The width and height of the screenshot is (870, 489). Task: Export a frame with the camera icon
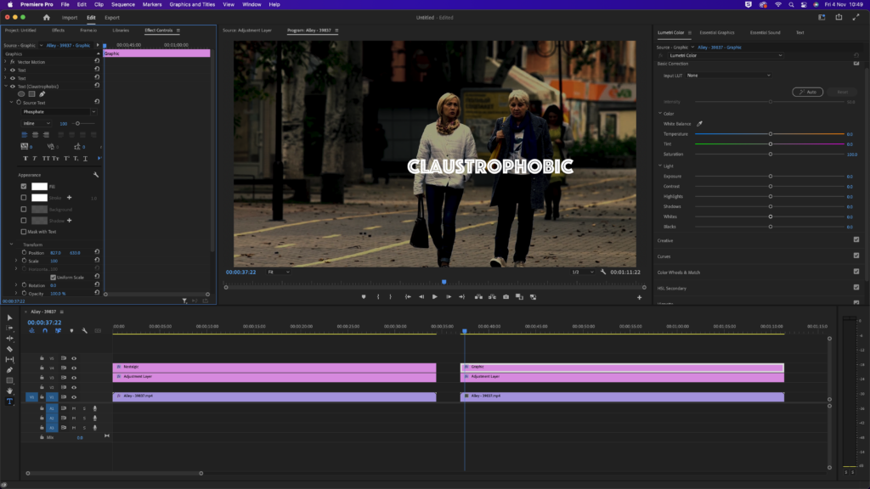(x=506, y=297)
